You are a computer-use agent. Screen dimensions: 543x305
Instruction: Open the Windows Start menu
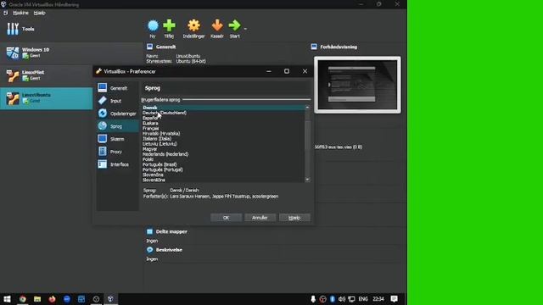tap(7, 299)
